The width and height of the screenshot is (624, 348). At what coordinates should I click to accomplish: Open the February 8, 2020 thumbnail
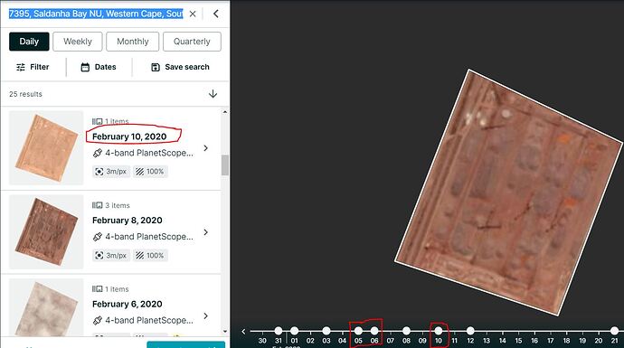click(46, 232)
